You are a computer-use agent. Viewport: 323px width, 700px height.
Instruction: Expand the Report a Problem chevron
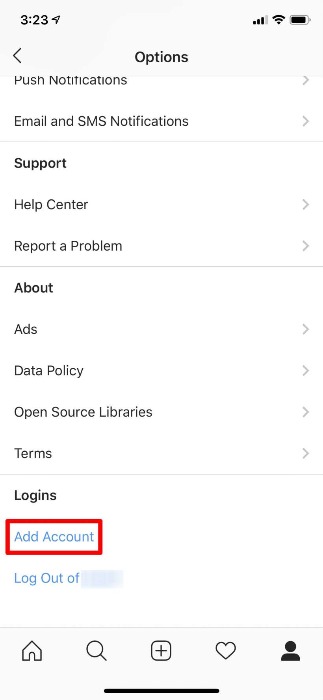[306, 246]
